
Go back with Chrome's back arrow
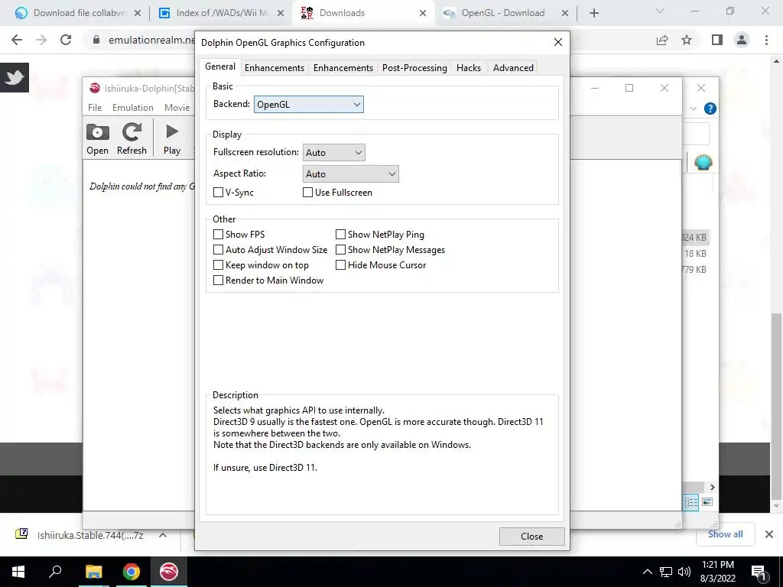(x=17, y=40)
